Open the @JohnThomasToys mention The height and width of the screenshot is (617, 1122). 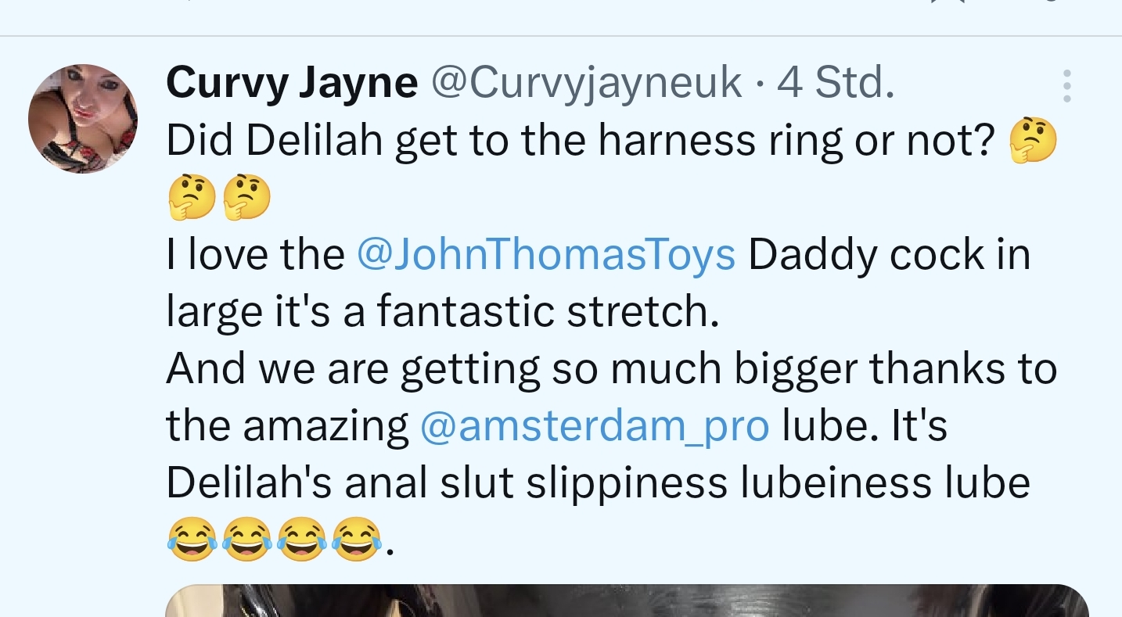point(545,255)
